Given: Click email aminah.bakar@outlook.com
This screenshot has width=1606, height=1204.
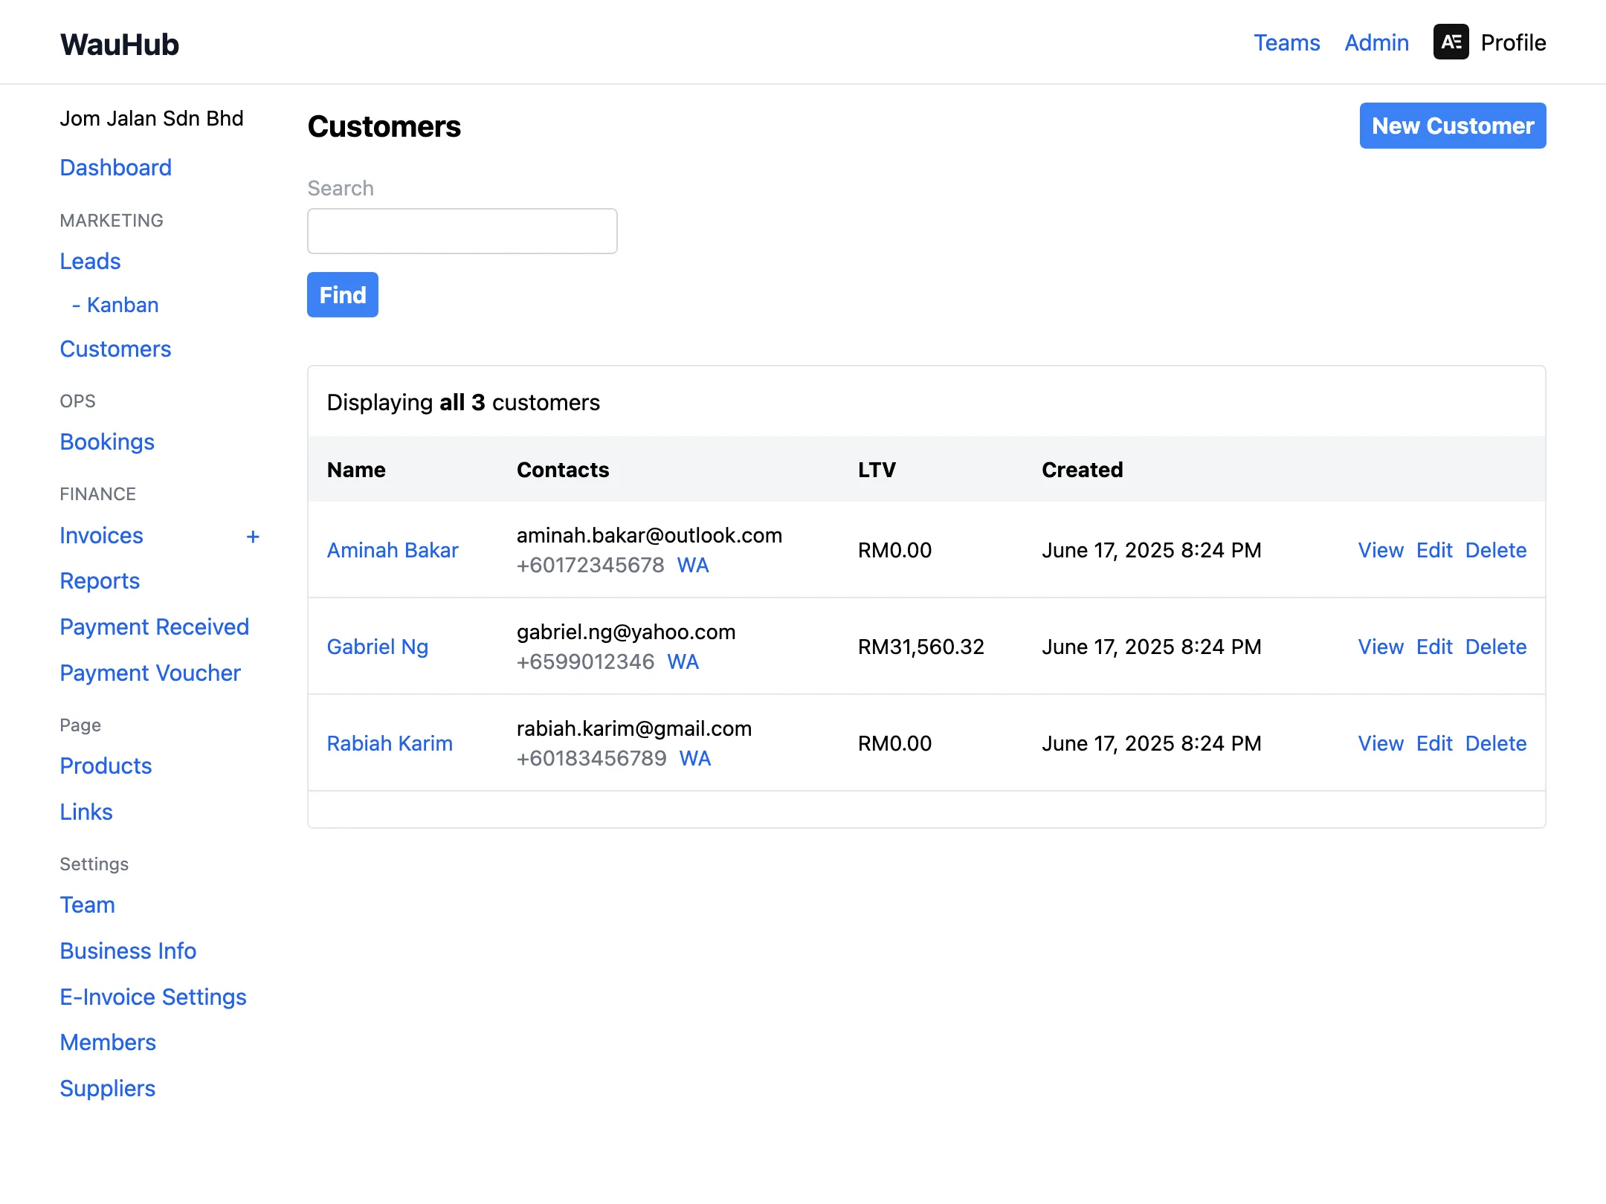Looking at the screenshot, I should pos(649,536).
